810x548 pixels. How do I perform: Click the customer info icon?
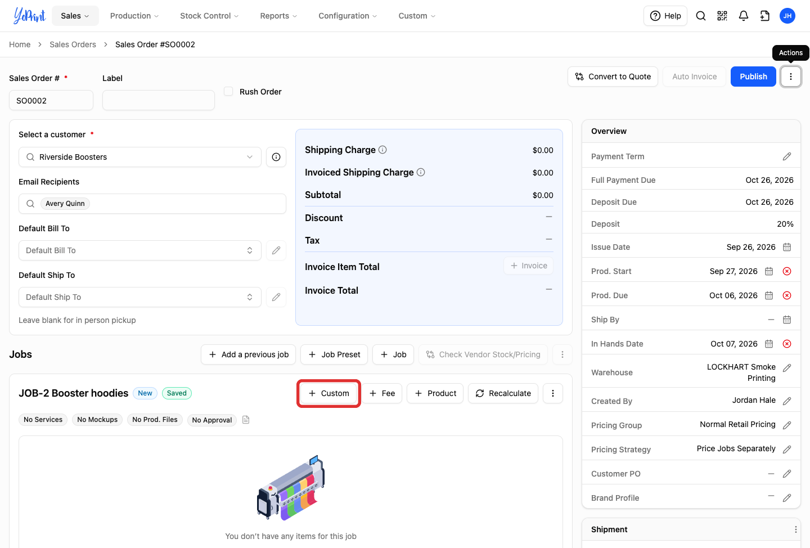tap(276, 157)
